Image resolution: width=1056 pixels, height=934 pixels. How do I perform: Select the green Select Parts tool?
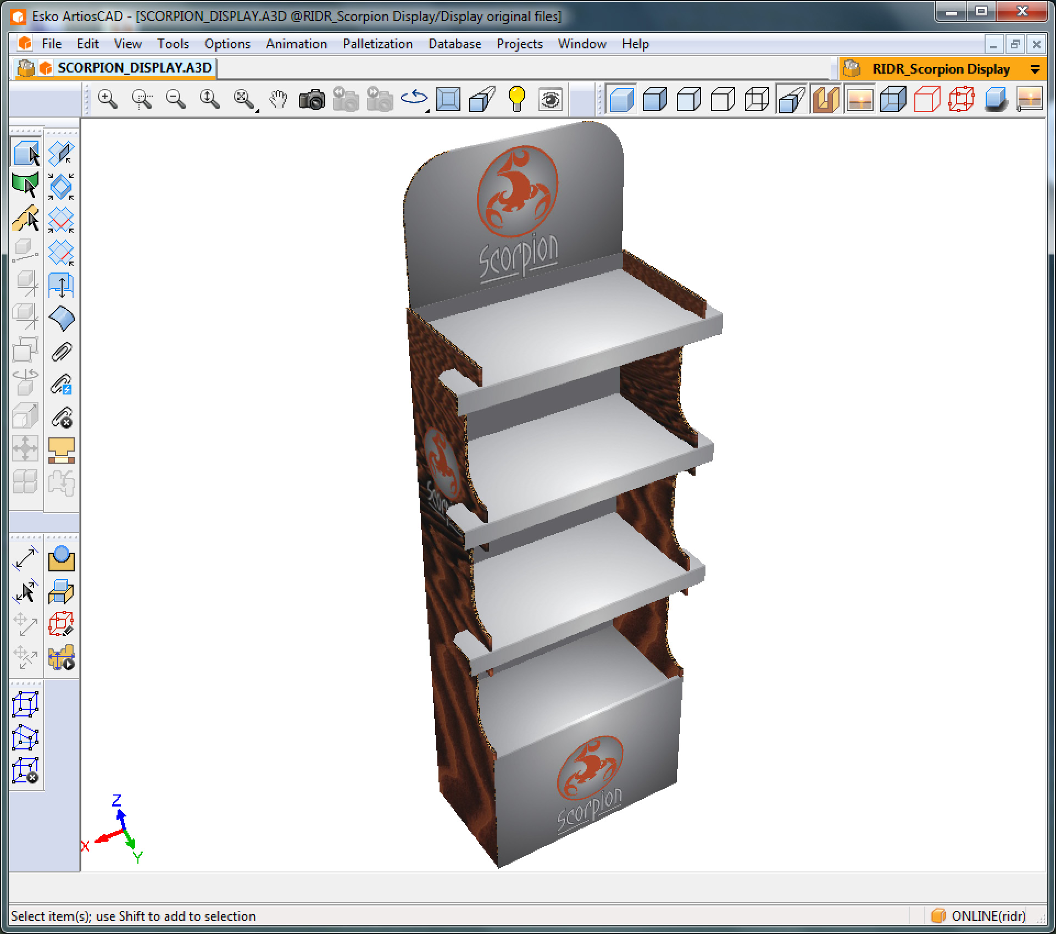[x=24, y=186]
